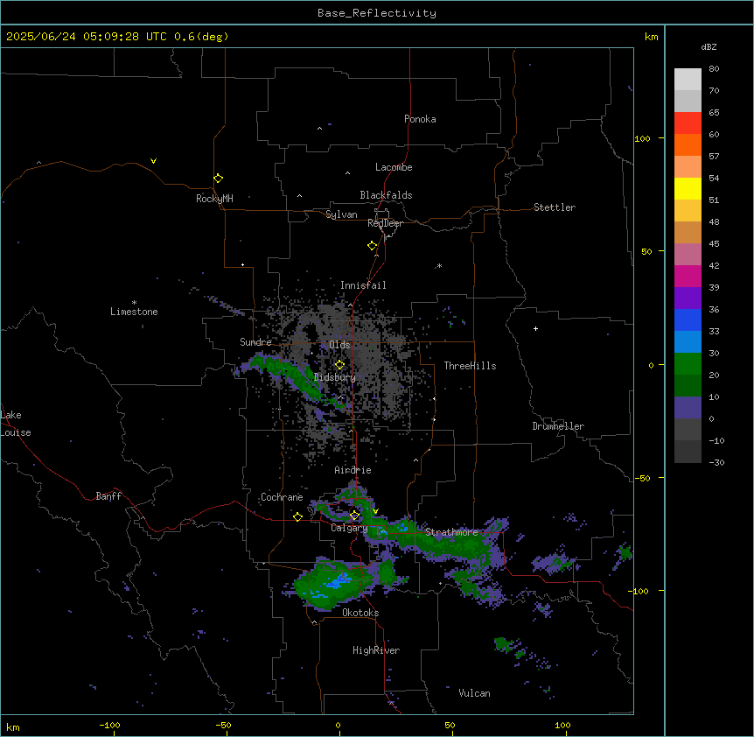Click the Vulcan label
Image resolution: width=754 pixels, height=737 pixels.
(475, 693)
